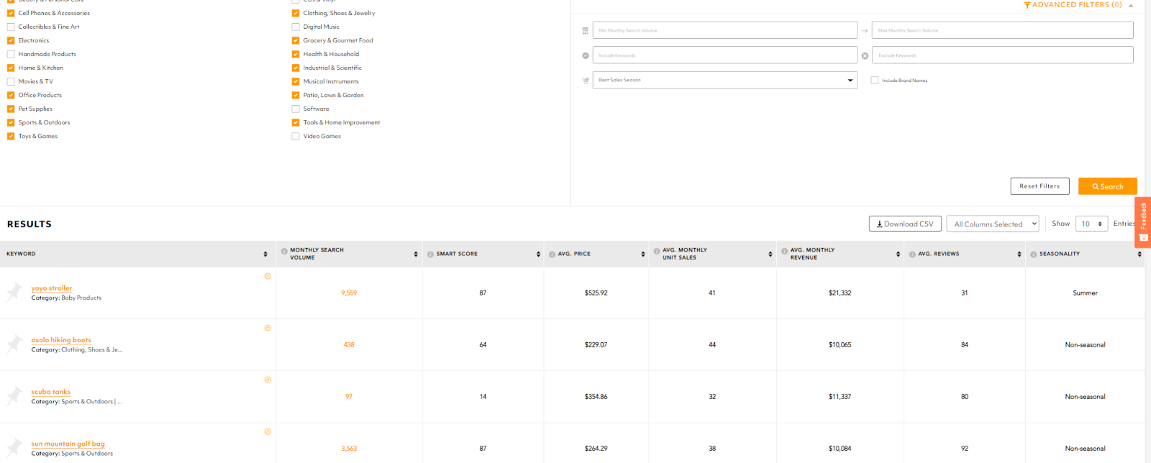Click the orange circle icon in asolo hiking boots row
The height and width of the screenshot is (463, 1151).
(x=268, y=328)
